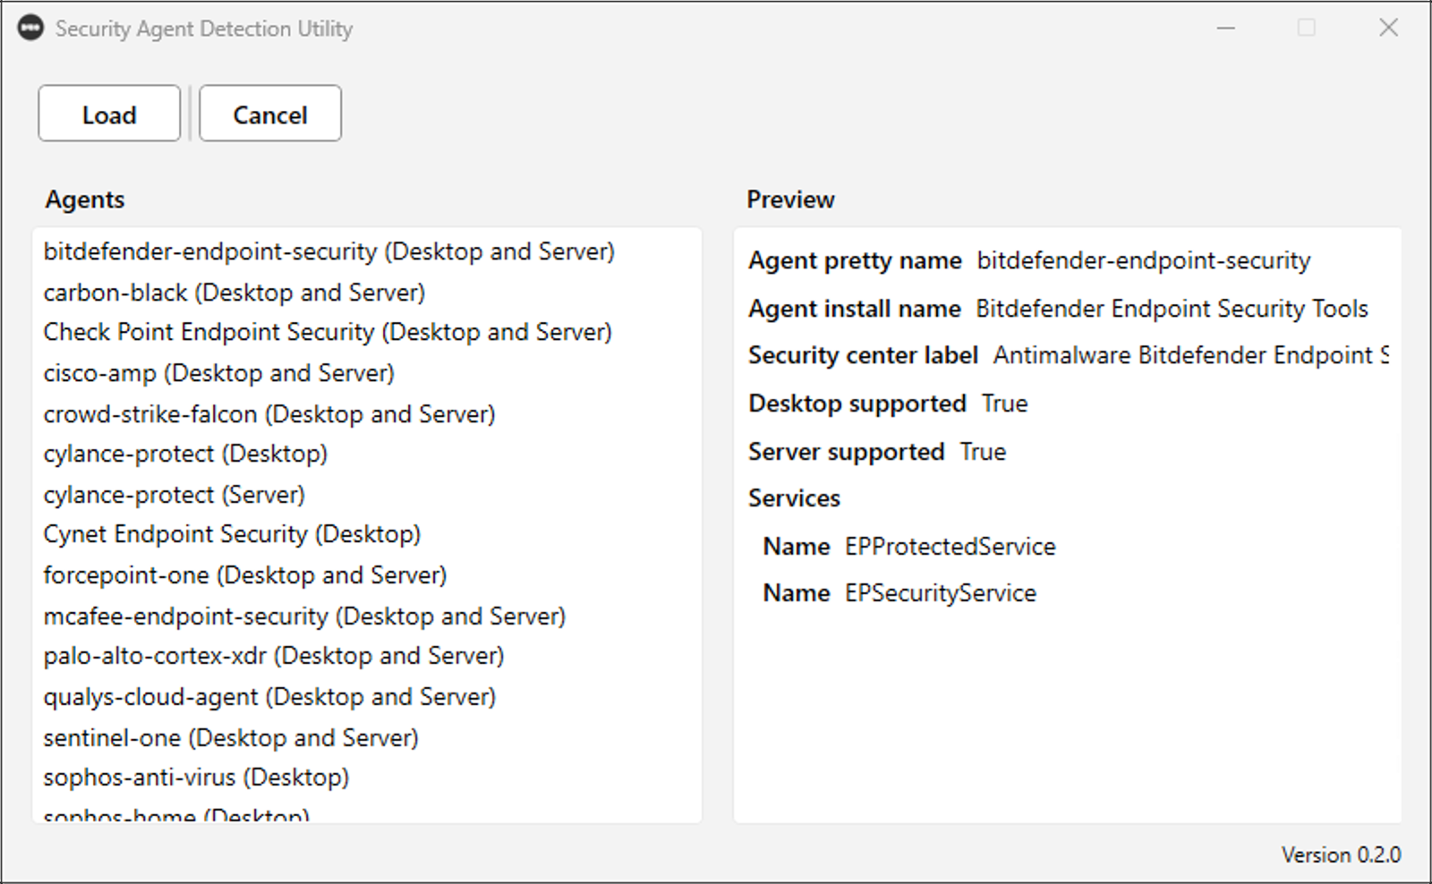Click the Preview panel heading
This screenshot has width=1432, height=884.
pos(791,200)
